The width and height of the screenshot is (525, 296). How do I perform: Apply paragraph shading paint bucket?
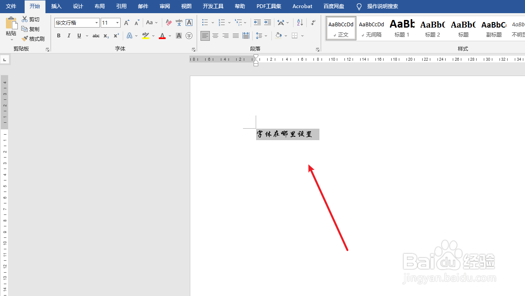(x=278, y=36)
